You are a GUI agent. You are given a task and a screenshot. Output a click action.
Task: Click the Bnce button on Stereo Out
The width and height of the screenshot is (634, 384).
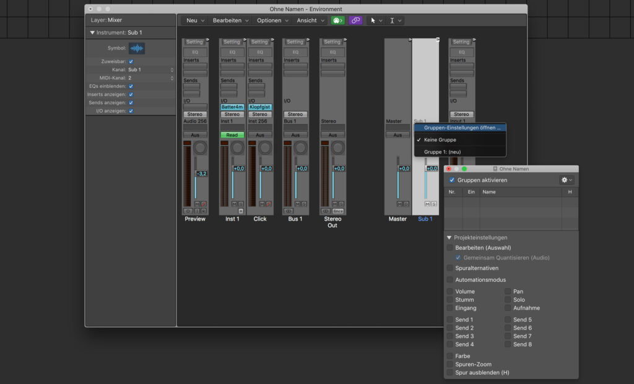[x=338, y=211]
